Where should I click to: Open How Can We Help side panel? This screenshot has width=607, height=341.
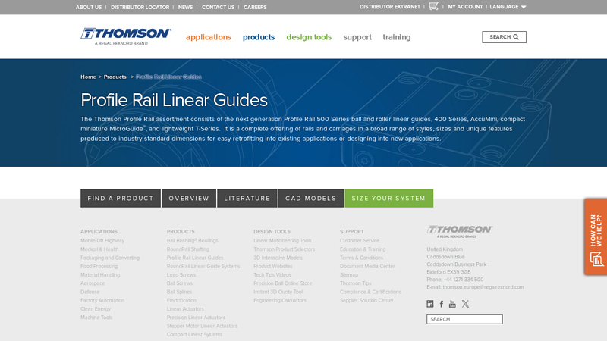point(596,236)
